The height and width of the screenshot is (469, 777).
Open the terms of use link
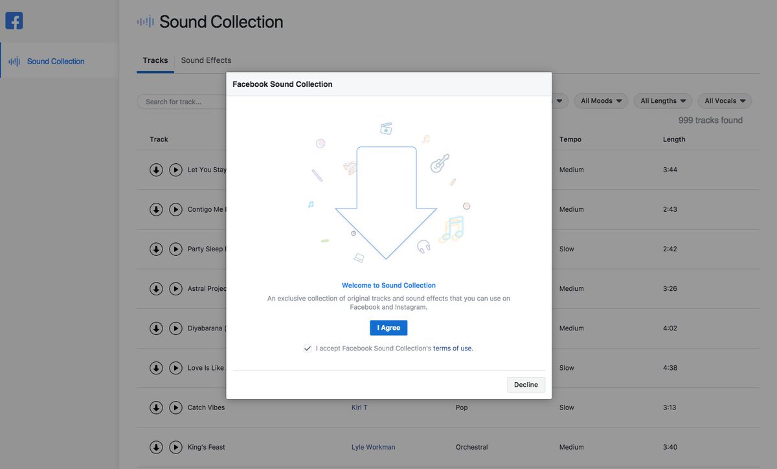click(x=453, y=349)
